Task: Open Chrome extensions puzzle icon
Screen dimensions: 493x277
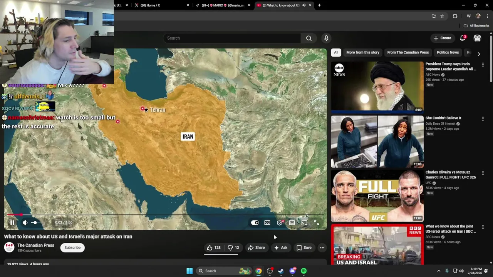Action: (455, 16)
